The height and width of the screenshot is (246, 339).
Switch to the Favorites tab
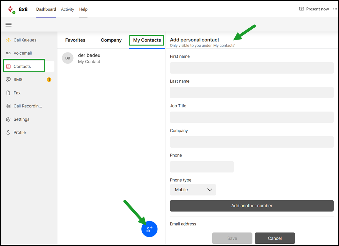tap(75, 40)
